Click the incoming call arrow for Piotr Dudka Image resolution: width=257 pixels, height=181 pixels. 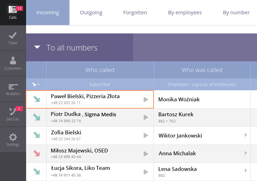[x=36, y=117]
